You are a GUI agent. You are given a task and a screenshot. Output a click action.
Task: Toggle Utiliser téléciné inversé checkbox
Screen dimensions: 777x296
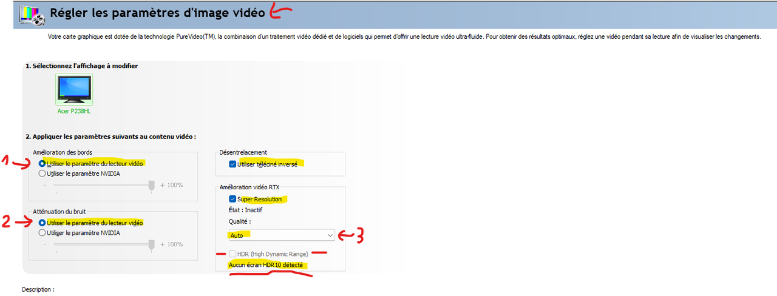pyautogui.click(x=232, y=164)
